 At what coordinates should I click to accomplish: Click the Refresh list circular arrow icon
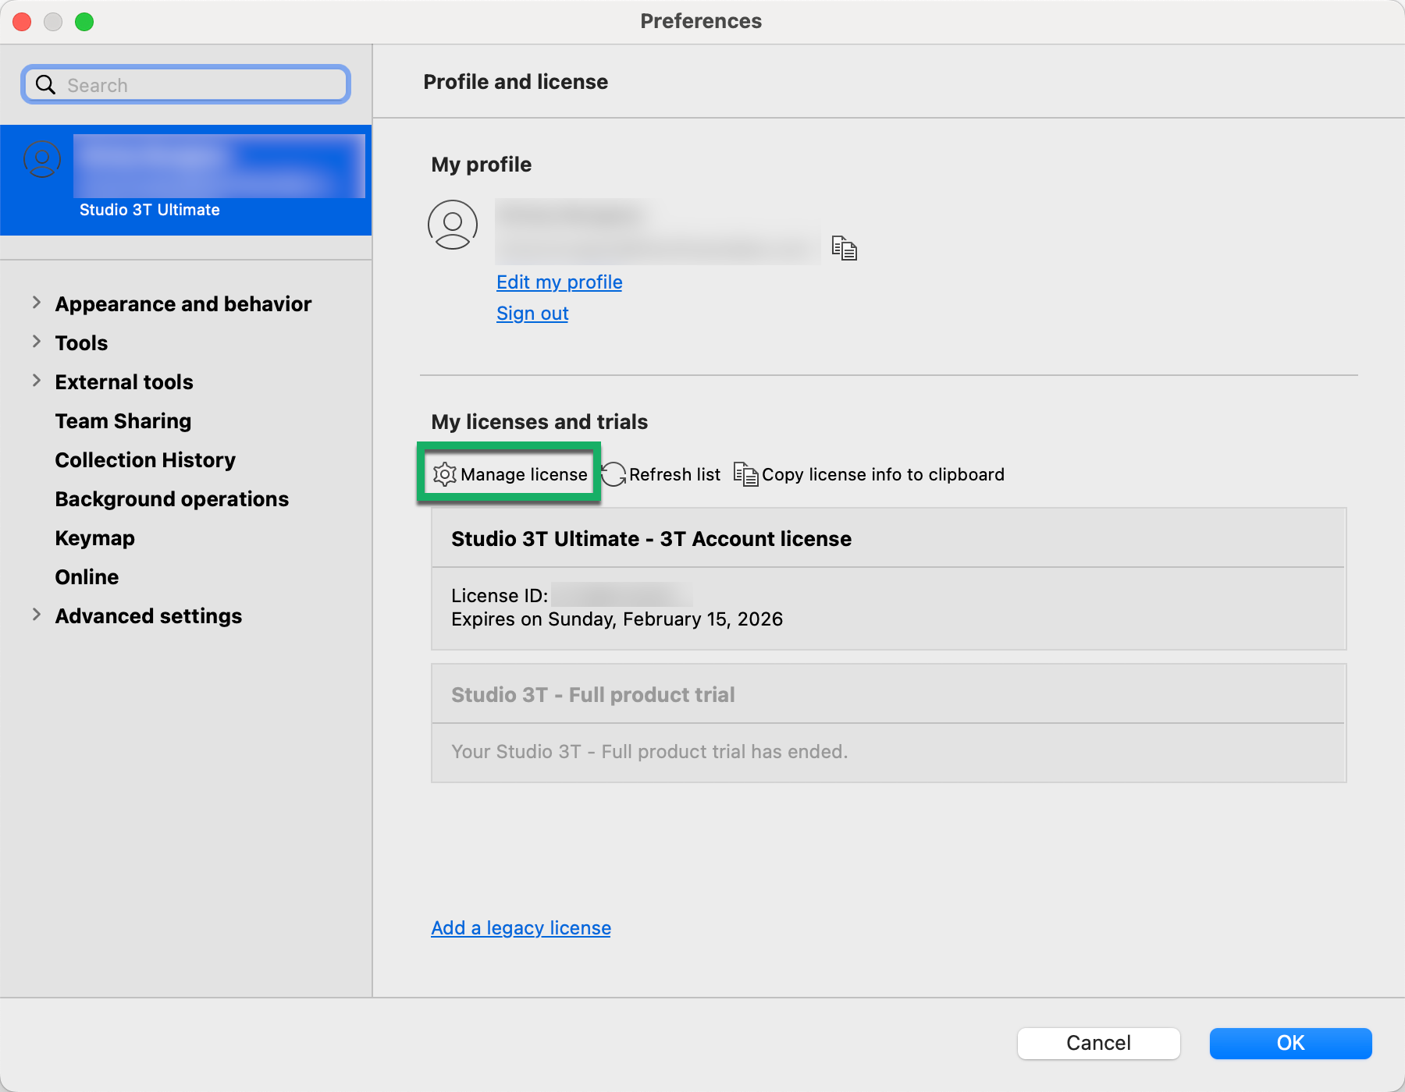(x=614, y=474)
